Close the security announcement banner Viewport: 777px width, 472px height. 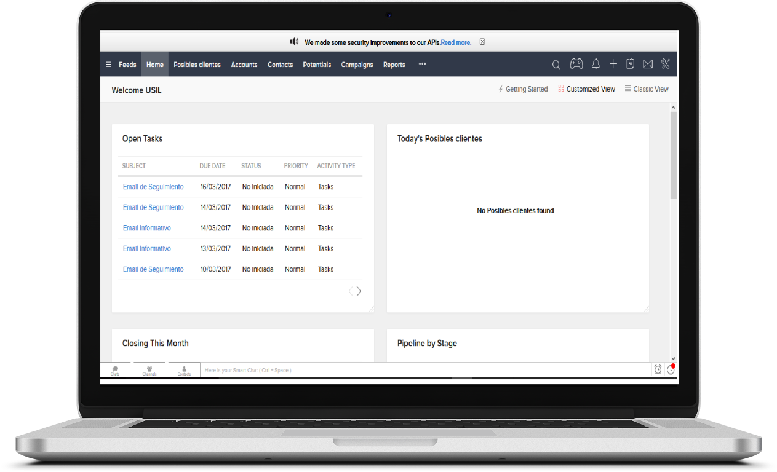click(482, 42)
